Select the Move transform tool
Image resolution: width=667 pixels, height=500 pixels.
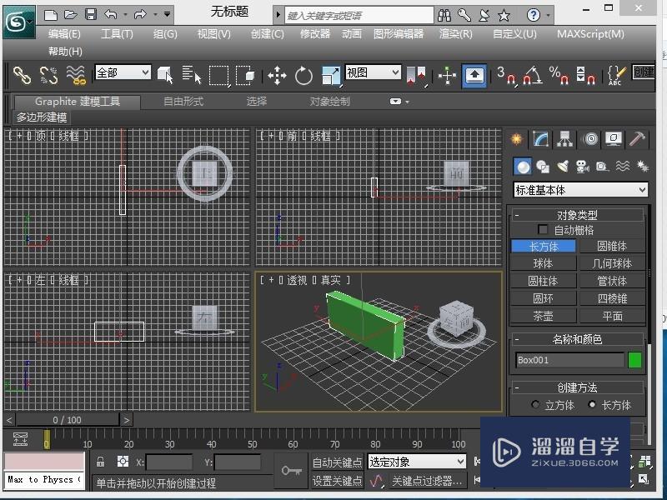click(x=277, y=76)
